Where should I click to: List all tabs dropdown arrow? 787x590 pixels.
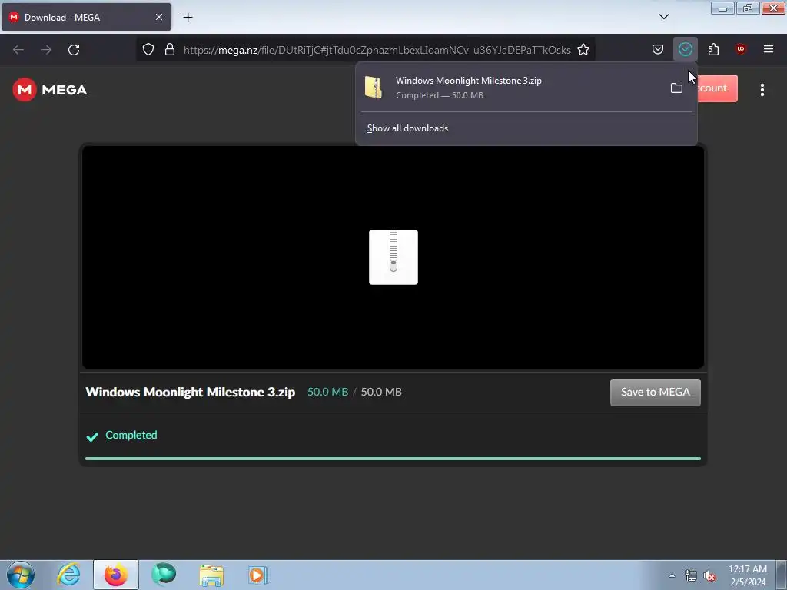pos(663,17)
